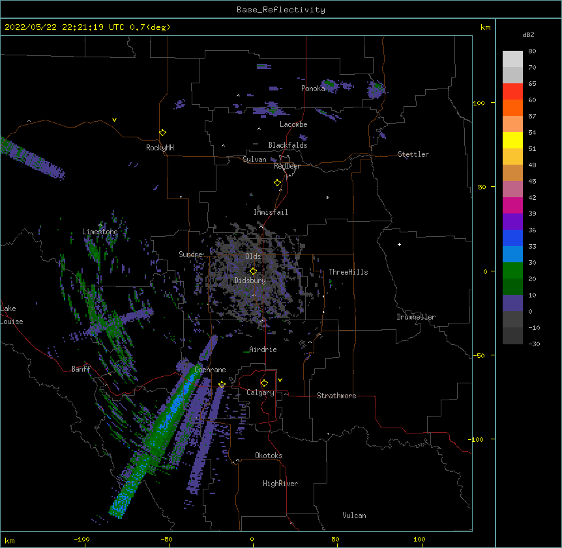The image size is (562, 548).
Task: Click the yellow V marker northwest of RockyMH
Action: coord(114,120)
